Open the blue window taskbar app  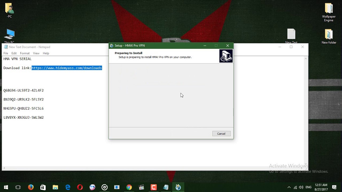[x=117, y=187]
